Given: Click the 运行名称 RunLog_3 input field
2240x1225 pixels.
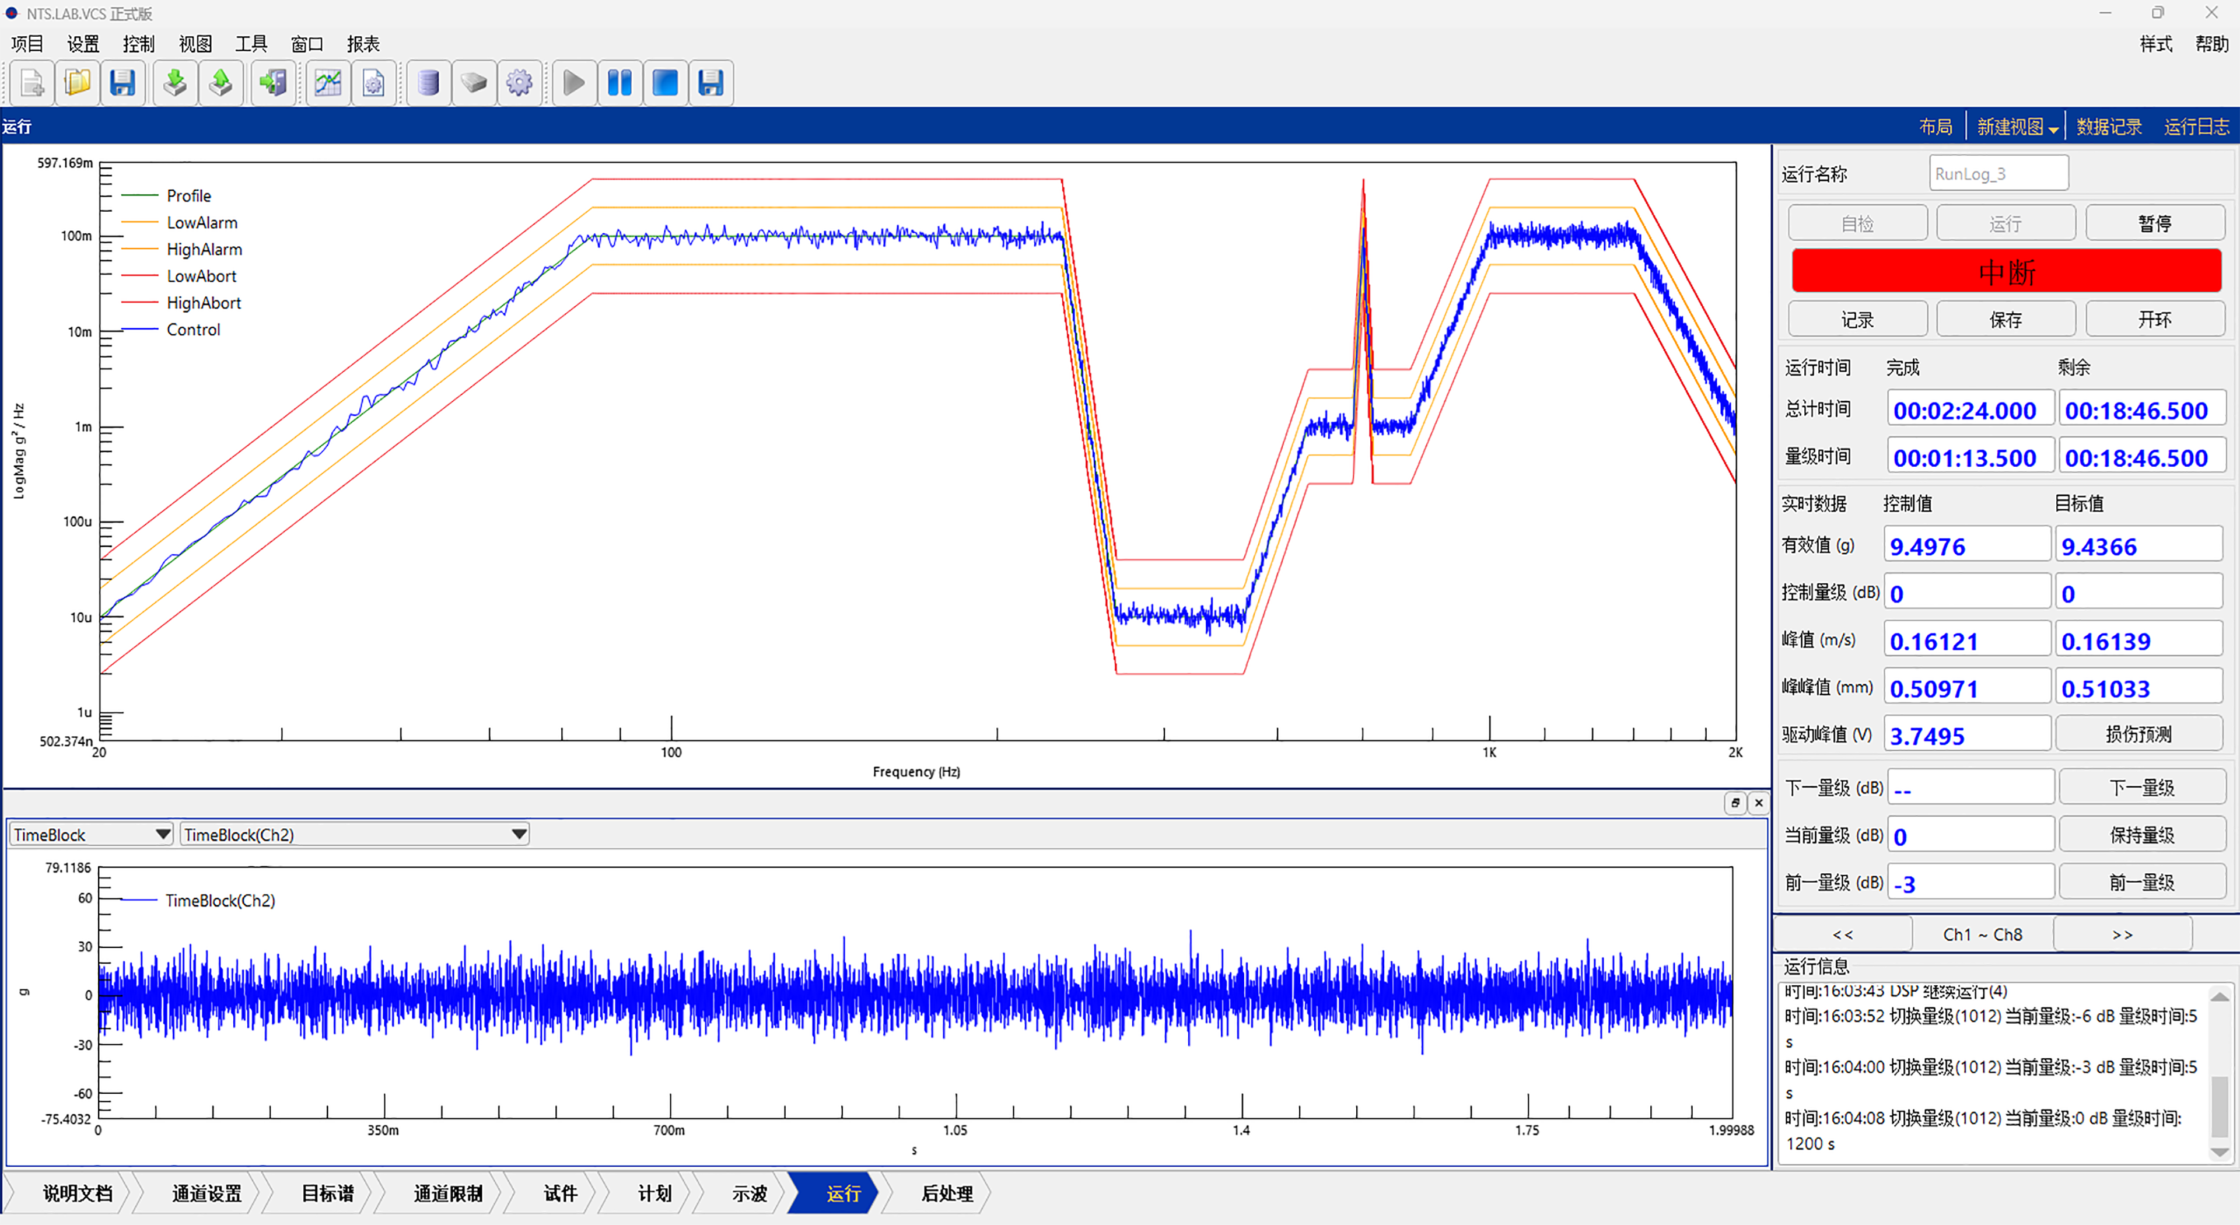Looking at the screenshot, I should [1997, 174].
